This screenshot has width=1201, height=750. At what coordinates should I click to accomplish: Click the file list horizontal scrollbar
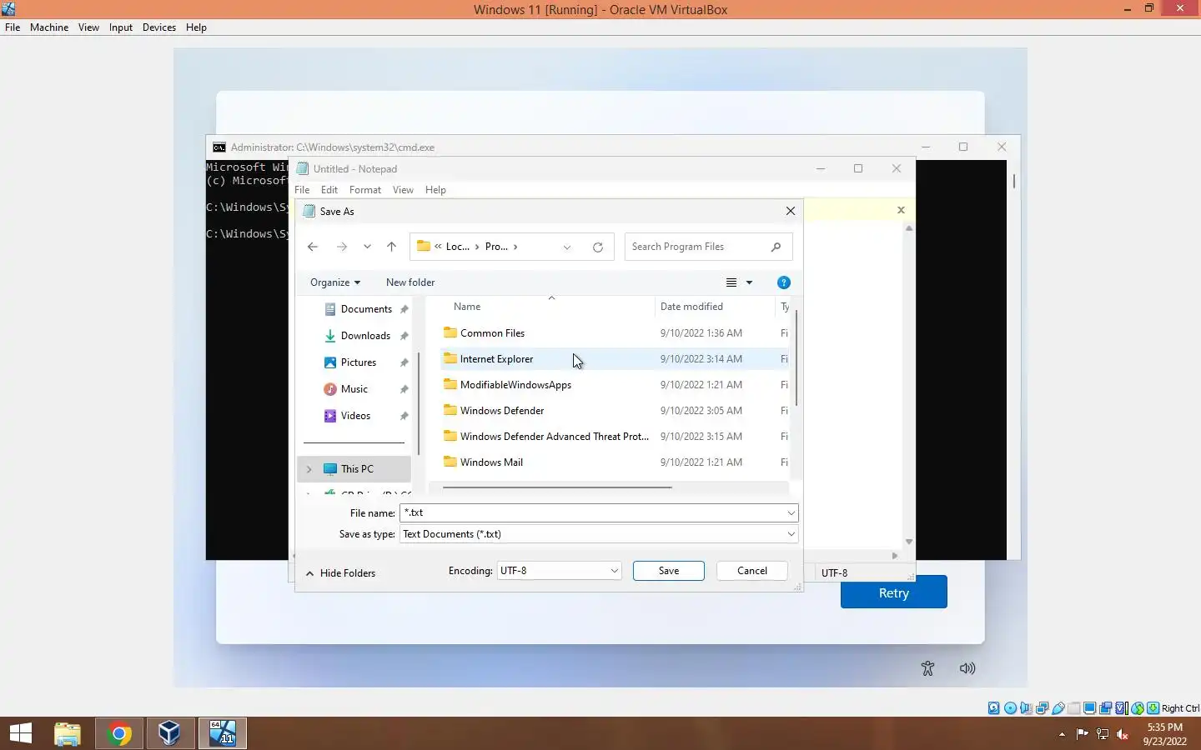click(x=557, y=487)
